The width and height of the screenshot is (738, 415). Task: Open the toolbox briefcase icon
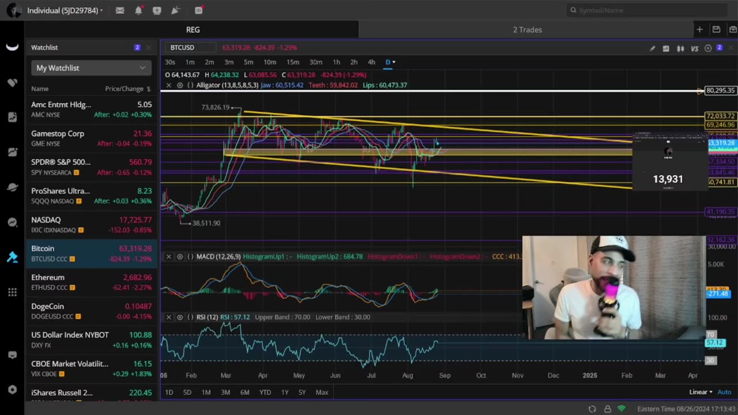tap(733, 29)
